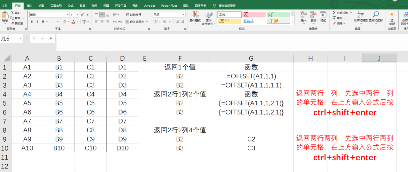
Task: Toggle 自动换行 wrap text
Action: [x=133, y=15]
